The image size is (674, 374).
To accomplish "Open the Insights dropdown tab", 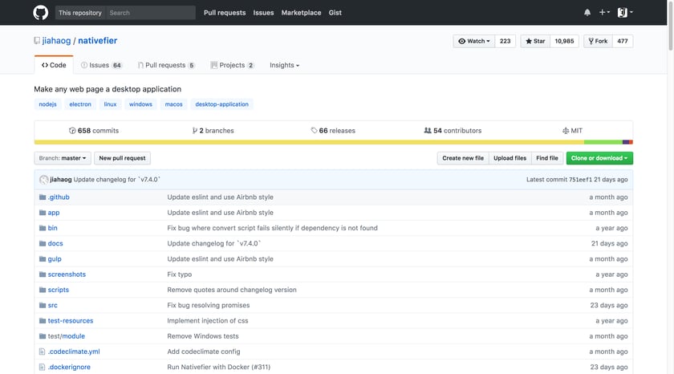I will click(x=285, y=65).
